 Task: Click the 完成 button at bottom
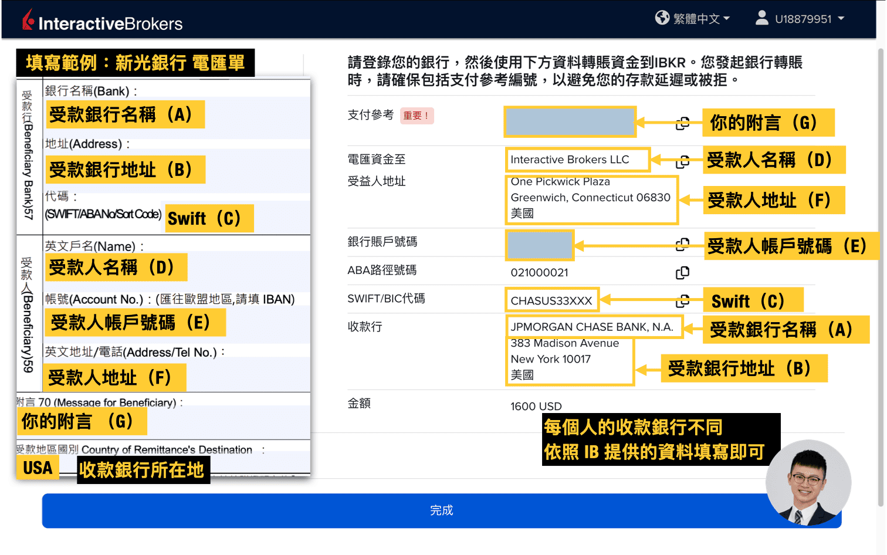click(x=441, y=510)
